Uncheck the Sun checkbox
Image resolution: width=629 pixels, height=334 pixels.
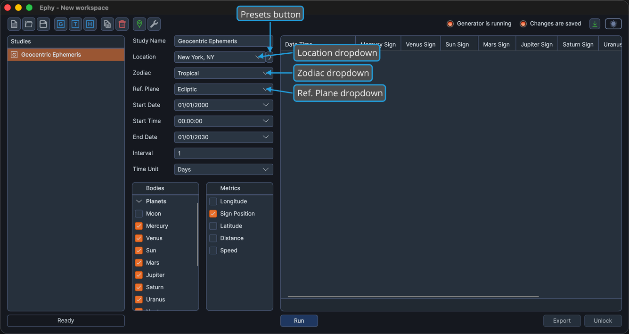pos(139,250)
